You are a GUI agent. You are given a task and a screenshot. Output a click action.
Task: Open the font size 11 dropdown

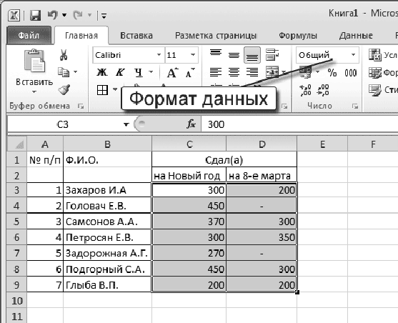point(193,55)
